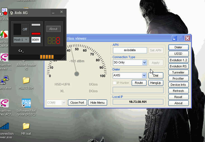Open Proxifier from side menu
The height and width of the screenshot is (142, 205).
178,79
